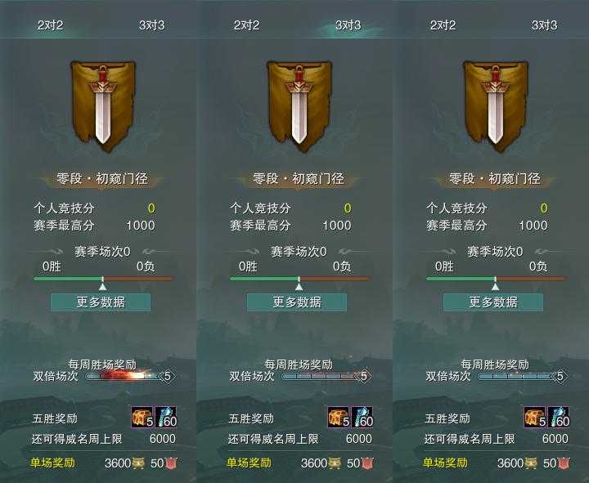Click the sword rank badge in middle panel

299,106
